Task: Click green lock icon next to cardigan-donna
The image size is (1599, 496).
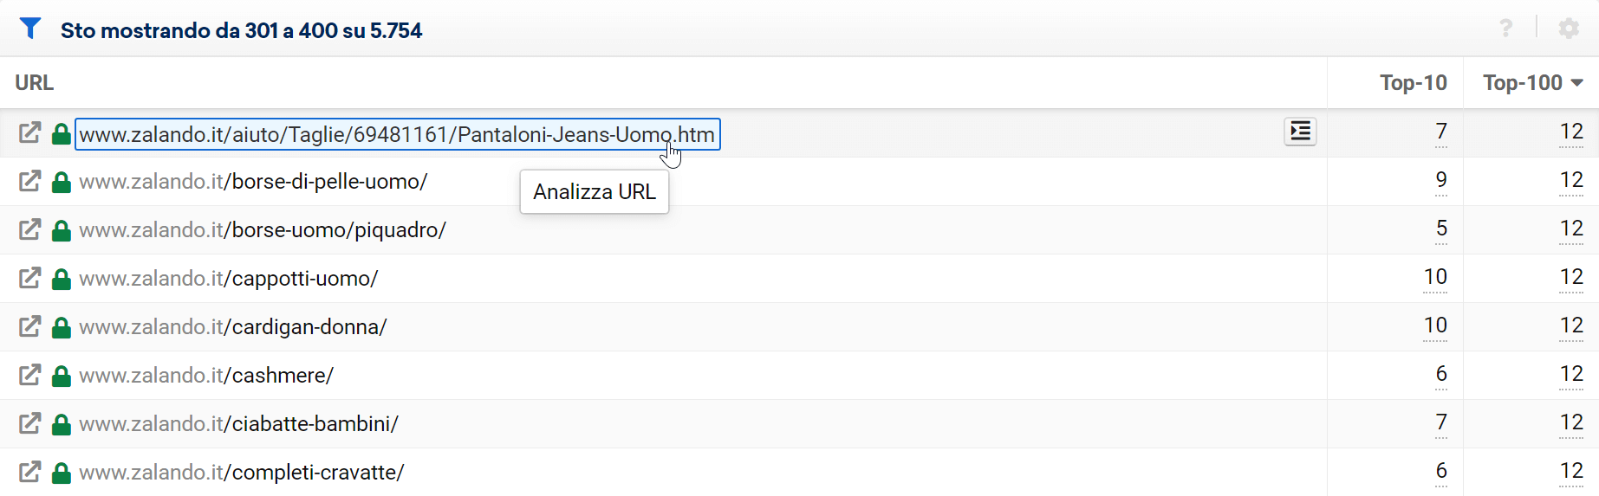Action: click(x=61, y=327)
